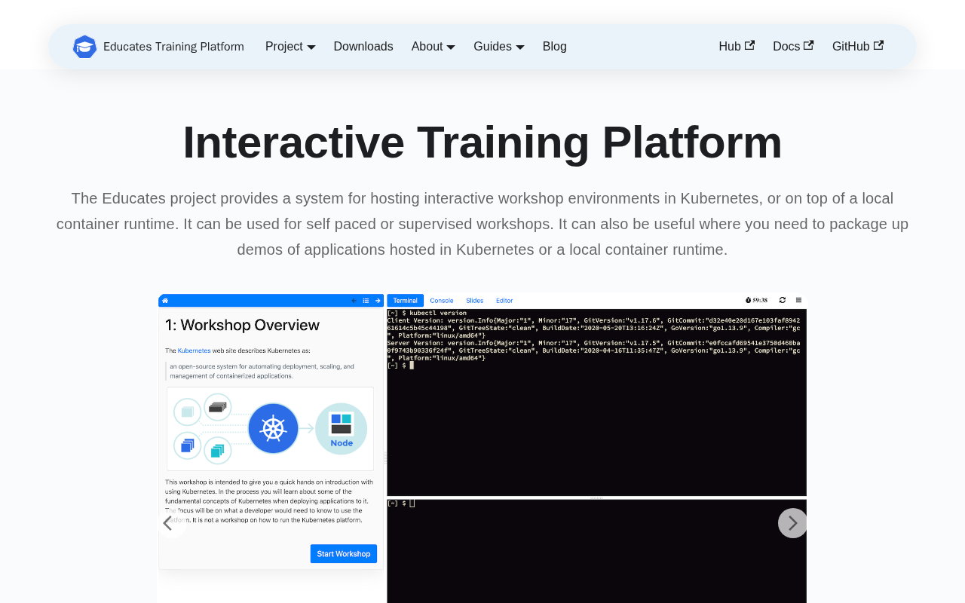Show the previous carousel slide
The image size is (965, 603).
(170, 523)
